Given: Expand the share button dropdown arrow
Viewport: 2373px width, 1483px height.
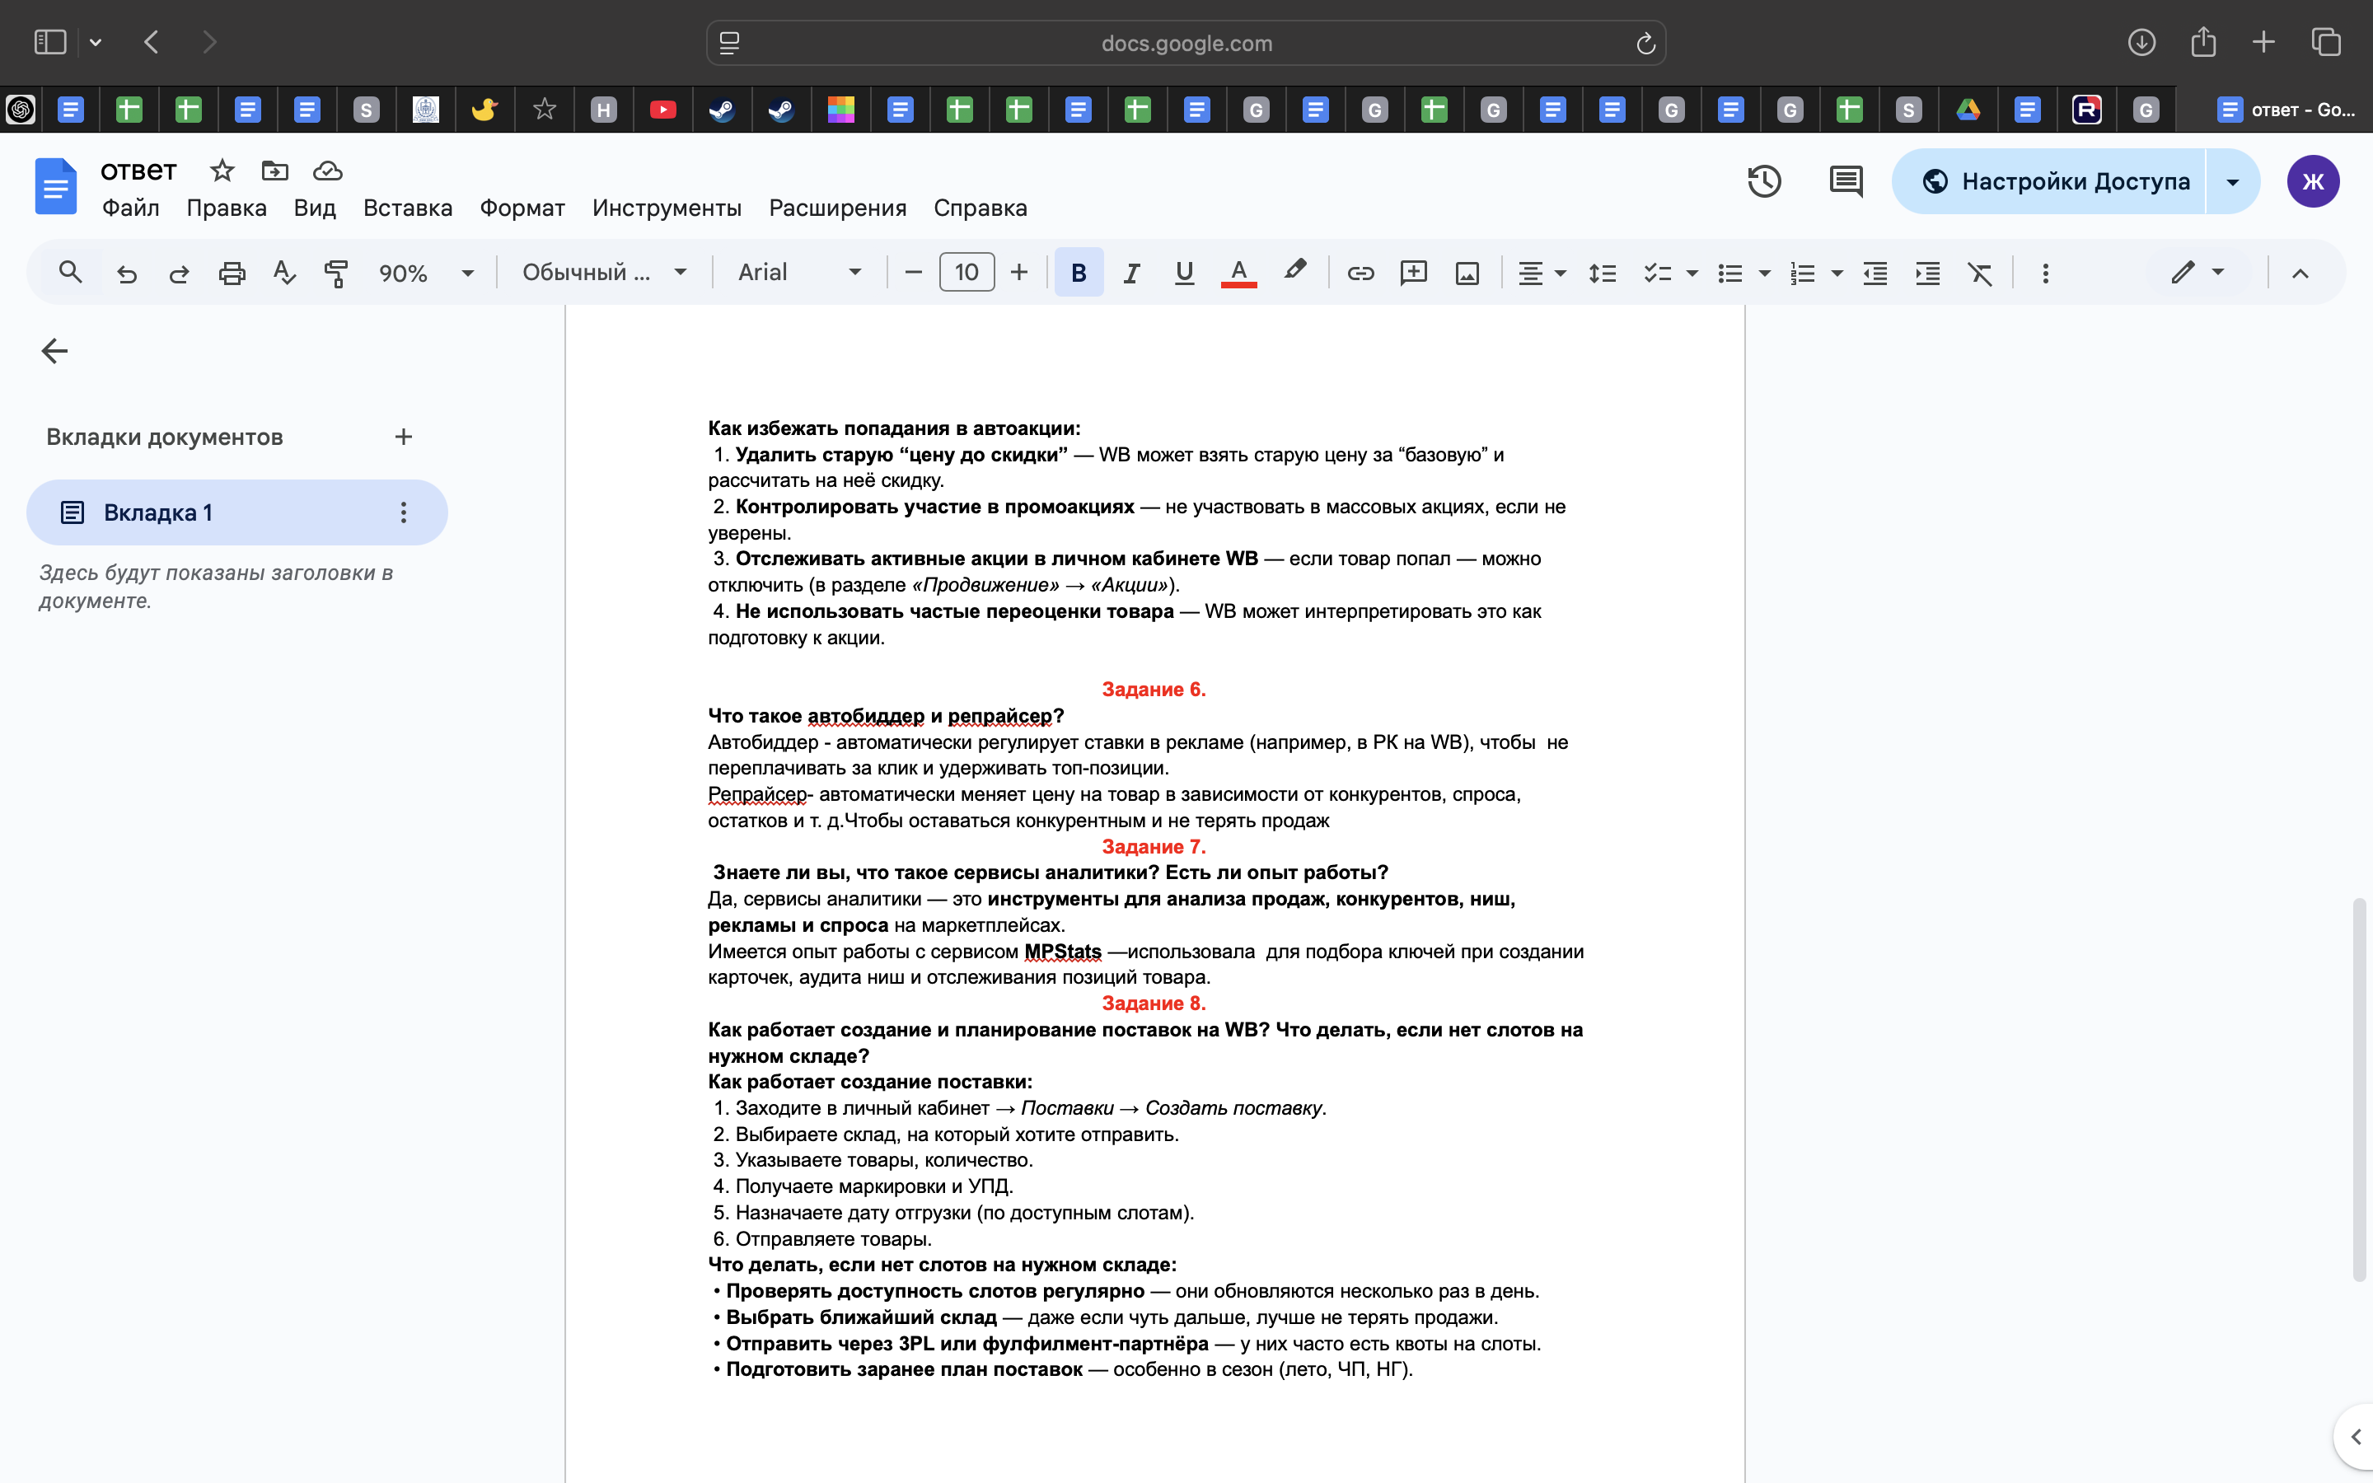Looking at the screenshot, I should [x=2233, y=181].
